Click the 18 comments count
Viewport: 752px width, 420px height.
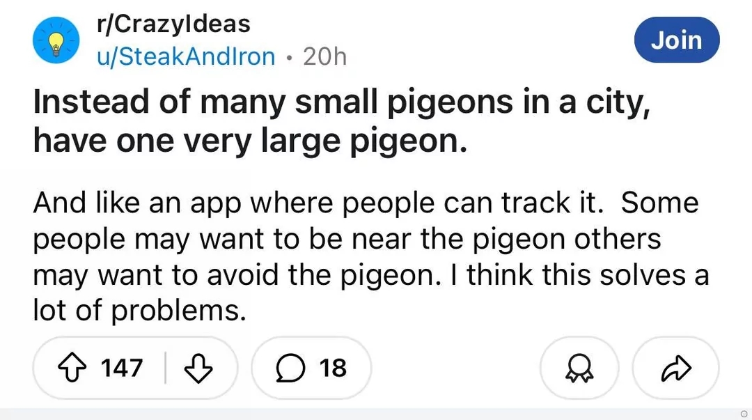click(x=333, y=368)
